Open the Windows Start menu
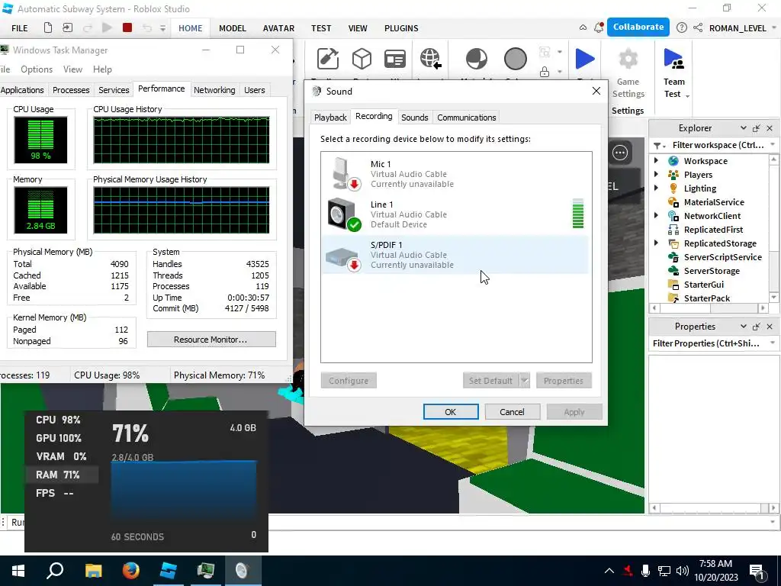This screenshot has width=781, height=586. coord(18,571)
